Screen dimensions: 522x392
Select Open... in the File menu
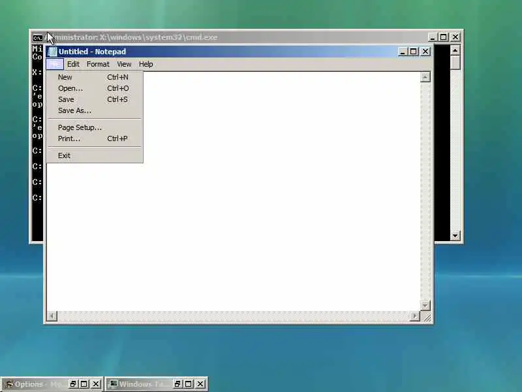95,88
